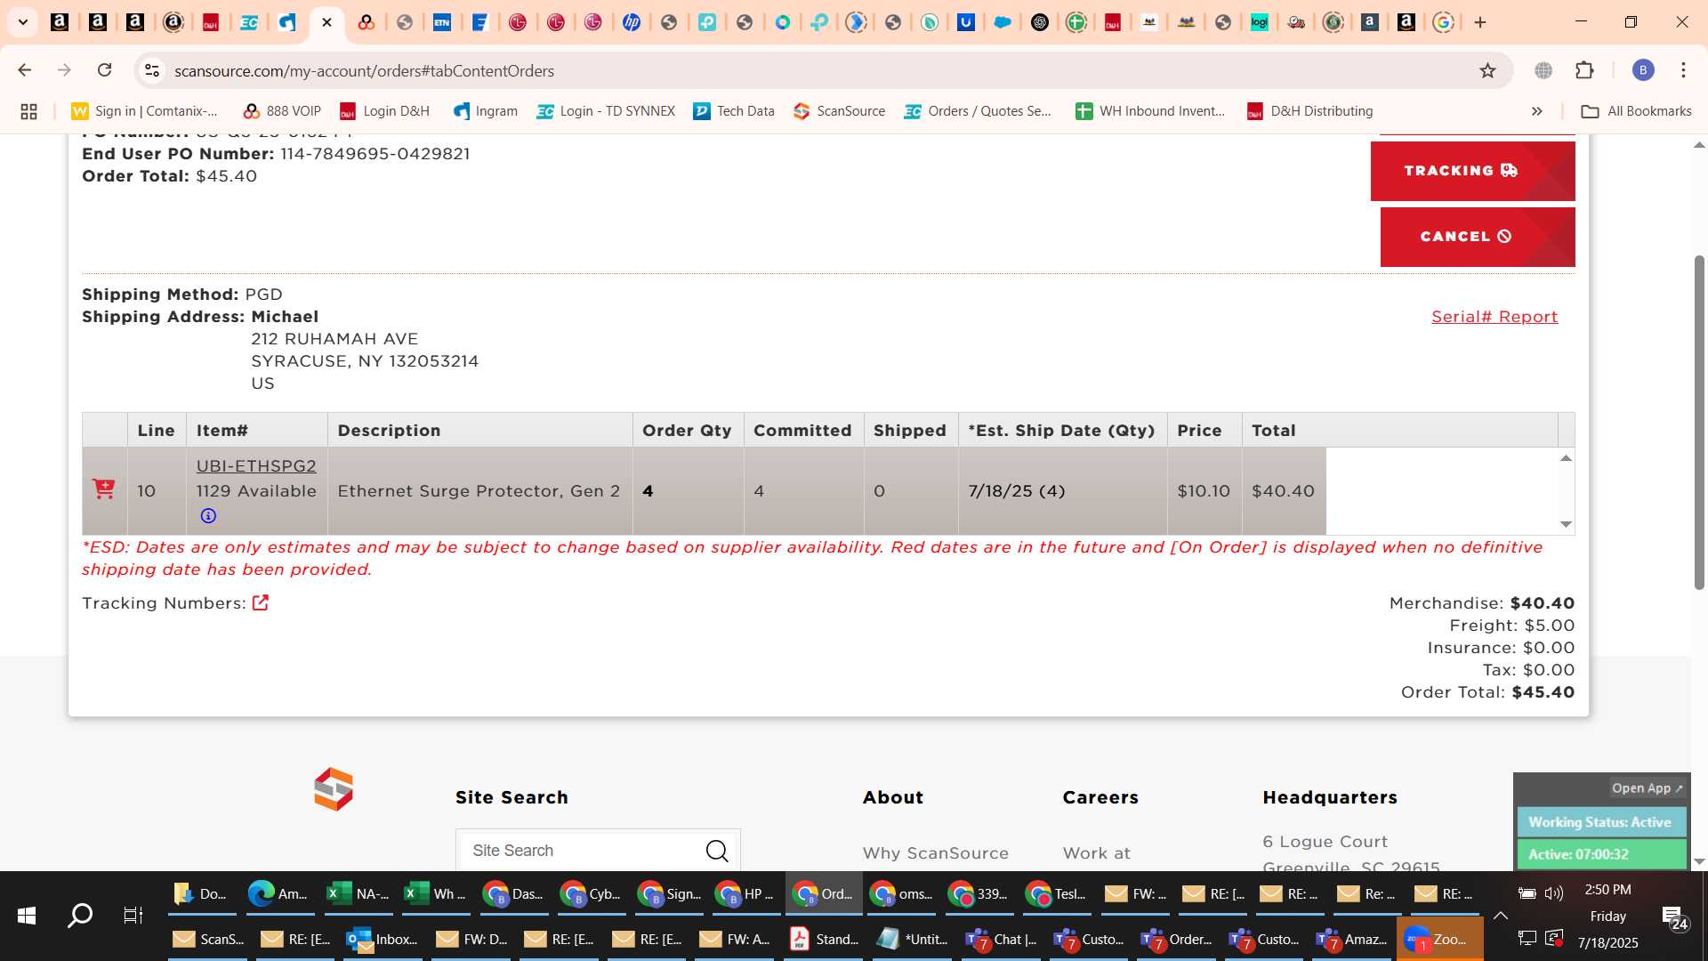Select the $40.40 total cell in table
Image resolution: width=1708 pixels, height=961 pixels.
pyautogui.click(x=1283, y=491)
